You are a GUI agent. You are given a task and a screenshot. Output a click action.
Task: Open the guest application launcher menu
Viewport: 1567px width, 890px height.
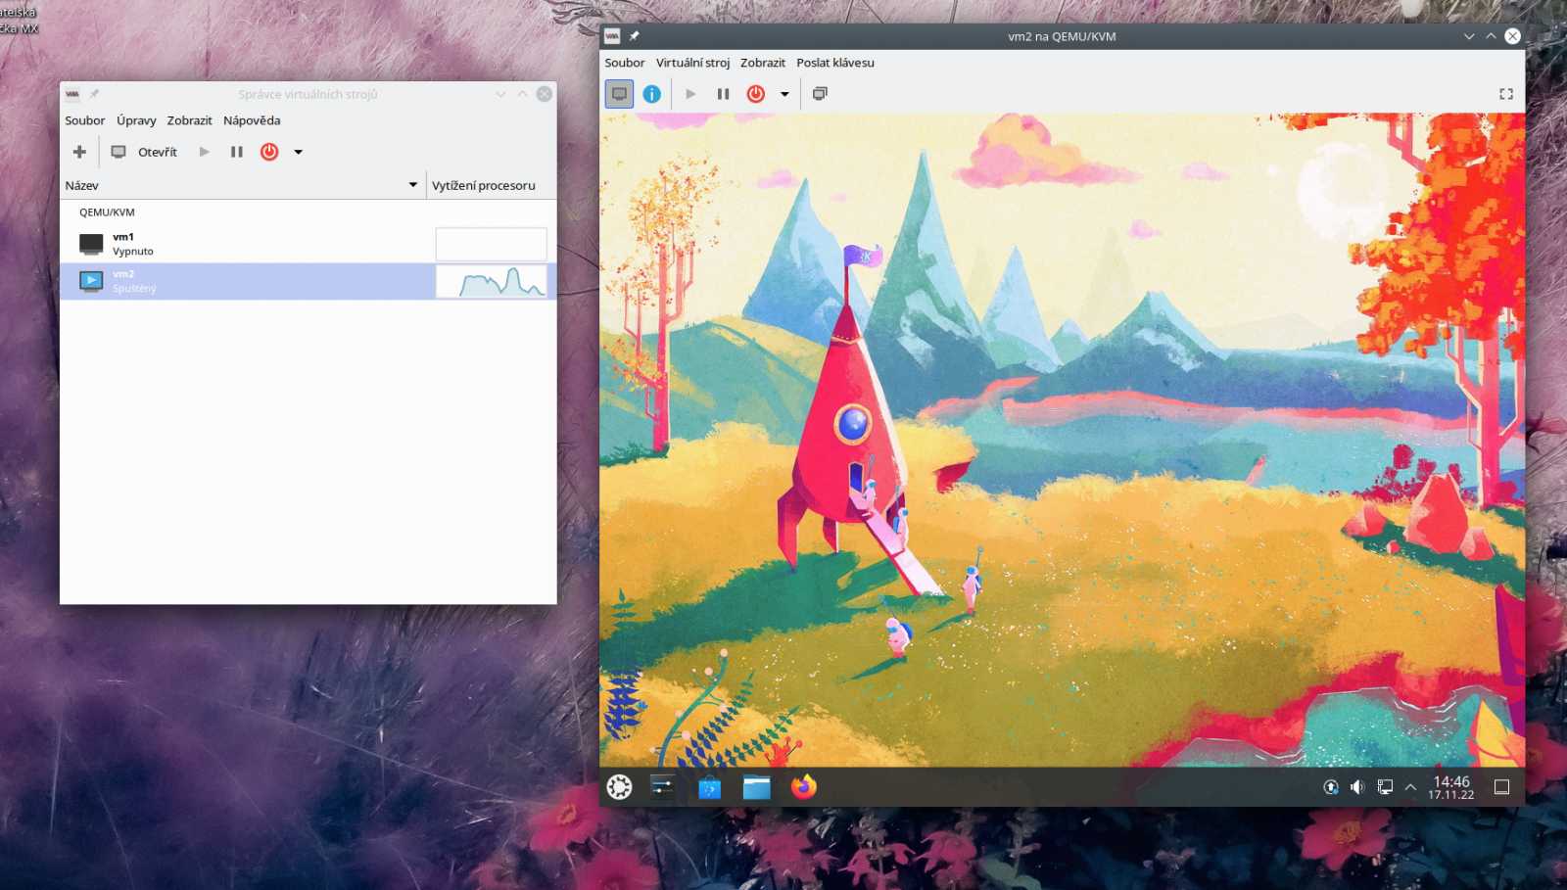[619, 787]
